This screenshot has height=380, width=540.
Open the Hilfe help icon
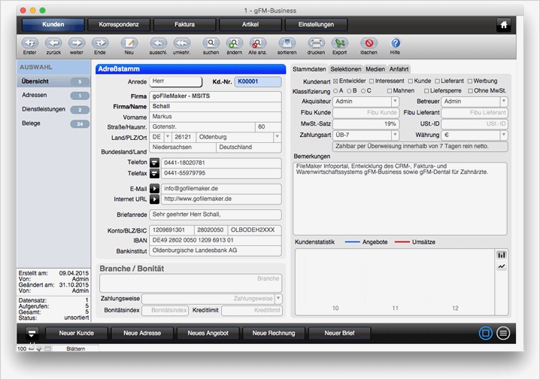[x=396, y=44]
